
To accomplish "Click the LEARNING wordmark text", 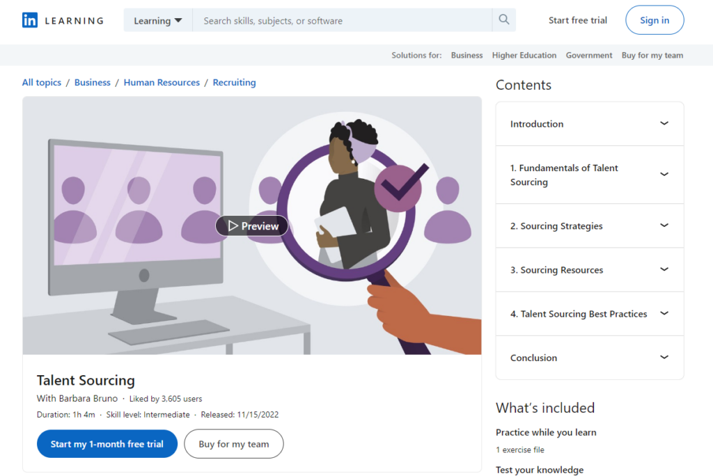I will (x=74, y=20).
